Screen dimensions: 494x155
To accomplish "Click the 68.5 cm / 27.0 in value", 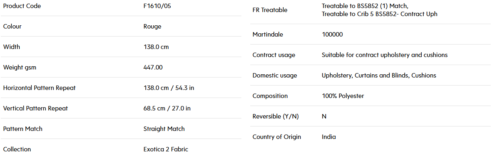I will tap(167, 108).
